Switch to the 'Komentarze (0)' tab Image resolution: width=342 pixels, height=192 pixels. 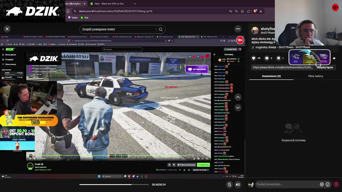tap(271, 76)
